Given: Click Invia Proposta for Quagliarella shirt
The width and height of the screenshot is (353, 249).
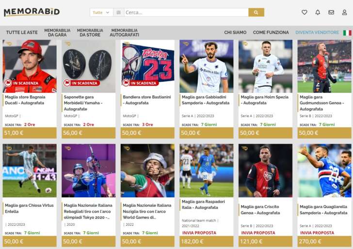Looking at the screenshot, I should point(317,233).
